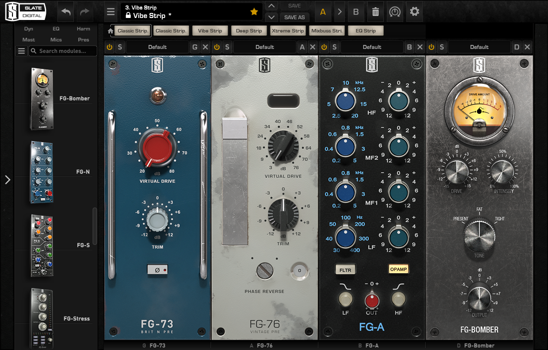Click the A slot letter for FG-76
This screenshot has height=350, width=548.
(x=302, y=47)
